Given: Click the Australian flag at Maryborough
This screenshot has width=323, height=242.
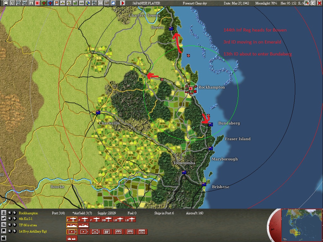Looking at the screenshot, I should pos(210,148).
